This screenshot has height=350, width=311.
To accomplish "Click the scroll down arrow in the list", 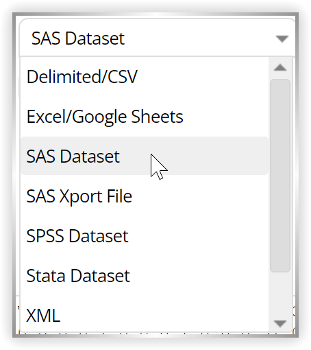I will point(280,323).
